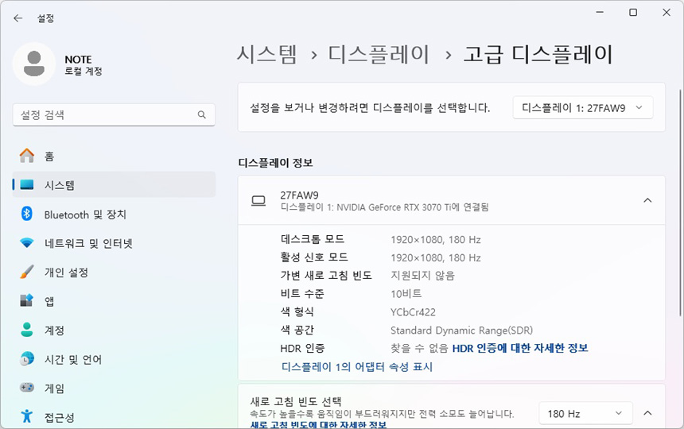This screenshot has height=429, width=684.
Task: Click 디스플레이 1의 어댑터 속성 표시 link
Action: (357, 367)
